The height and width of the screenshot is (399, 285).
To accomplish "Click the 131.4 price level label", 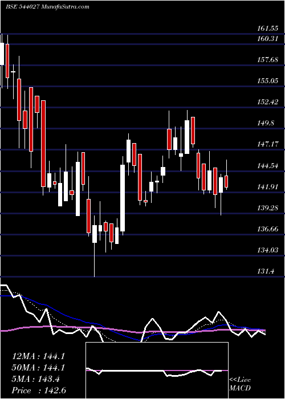I will click(x=266, y=271).
